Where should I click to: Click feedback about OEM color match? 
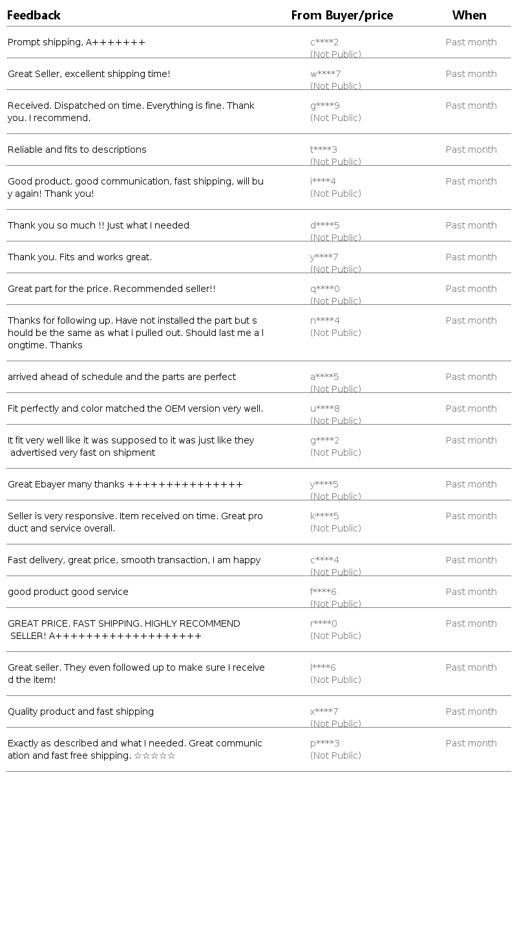(x=135, y=408)
